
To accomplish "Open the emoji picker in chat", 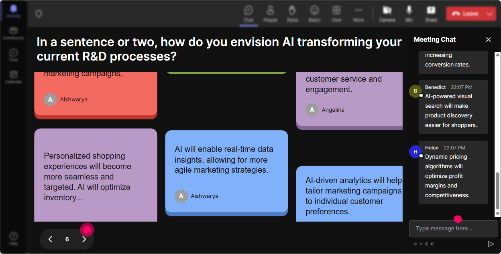I will tap(427, 244).
